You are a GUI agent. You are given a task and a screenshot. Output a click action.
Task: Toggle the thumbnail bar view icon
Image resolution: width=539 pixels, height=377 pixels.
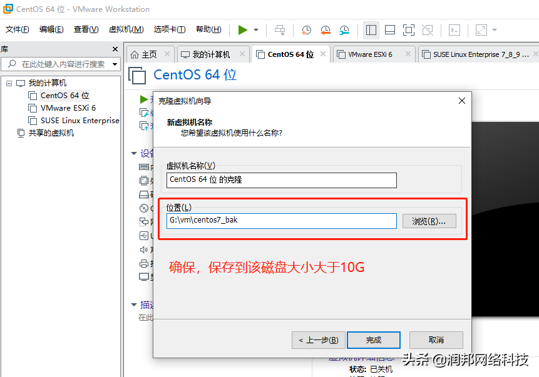390,30
